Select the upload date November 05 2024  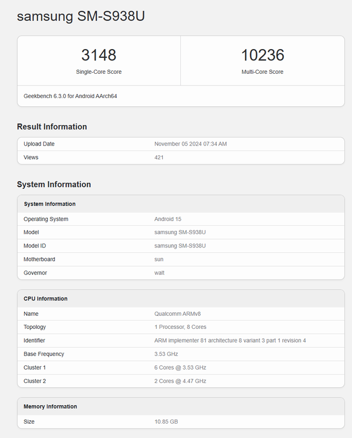[x=190, y=144]
